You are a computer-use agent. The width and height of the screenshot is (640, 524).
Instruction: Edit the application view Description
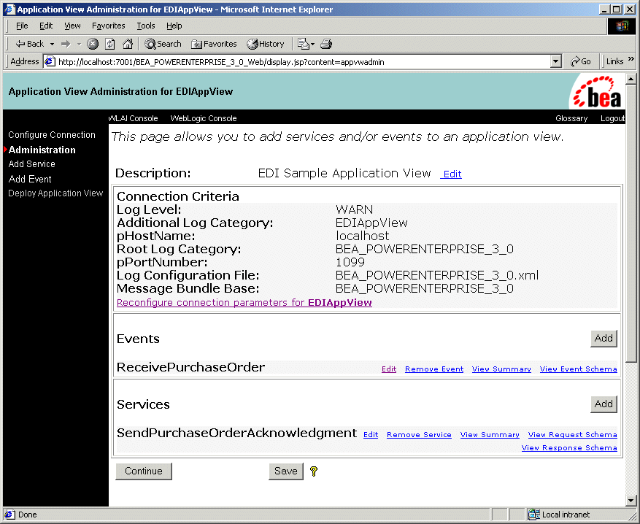click(452, 174)
